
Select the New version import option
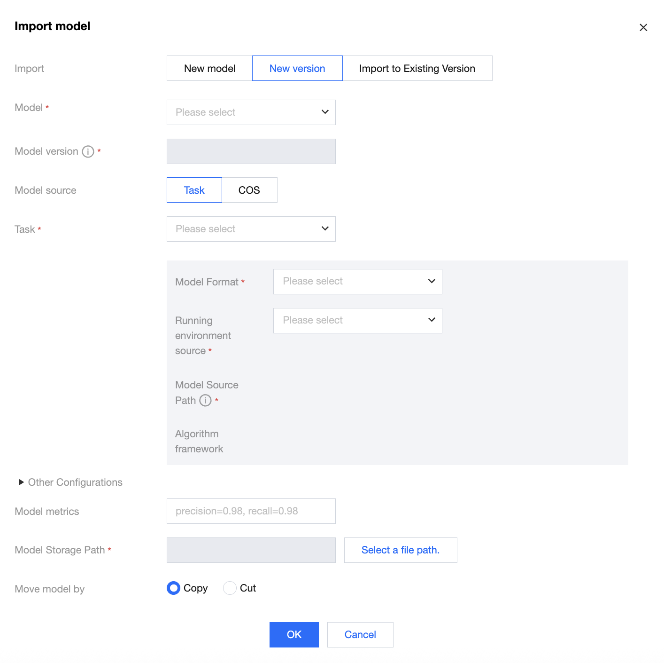click(x=297, y=68)
